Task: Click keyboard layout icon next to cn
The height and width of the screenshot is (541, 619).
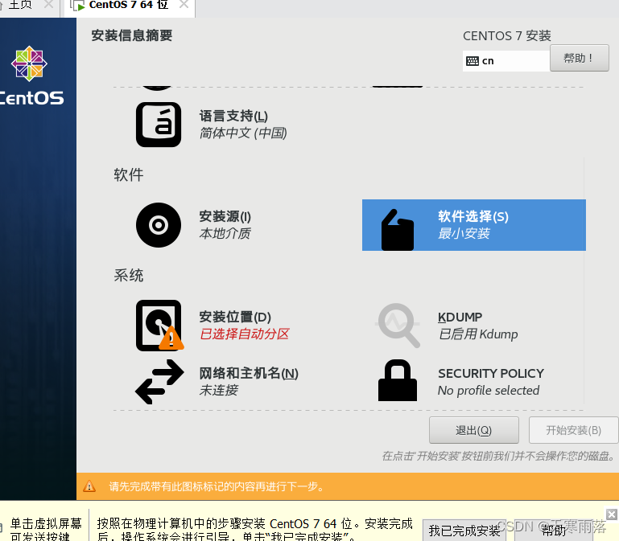Action: click(x=473, y=61)
